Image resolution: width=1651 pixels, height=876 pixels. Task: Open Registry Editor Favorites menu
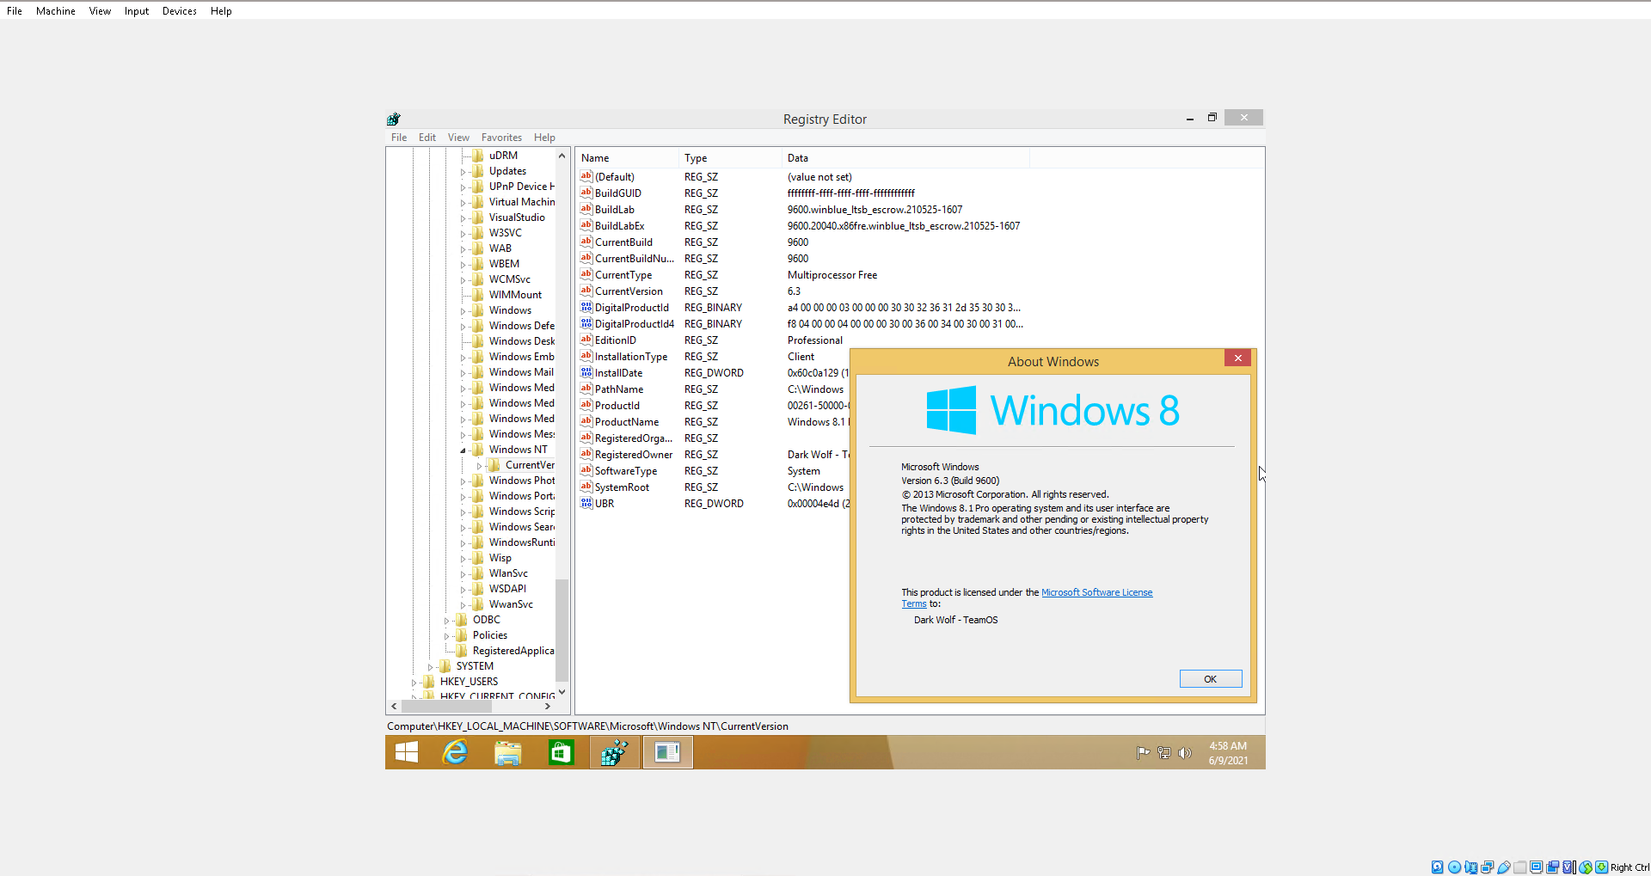(x=501, y=138)
